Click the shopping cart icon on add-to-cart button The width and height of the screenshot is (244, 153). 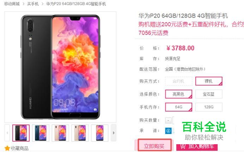(x=183, y=146)
